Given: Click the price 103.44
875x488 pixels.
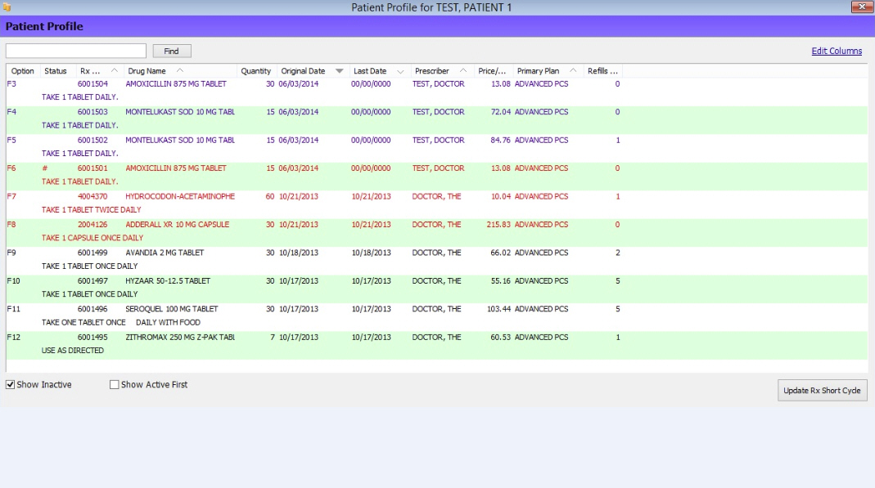Looking at the screenshot, I should 498,309.
